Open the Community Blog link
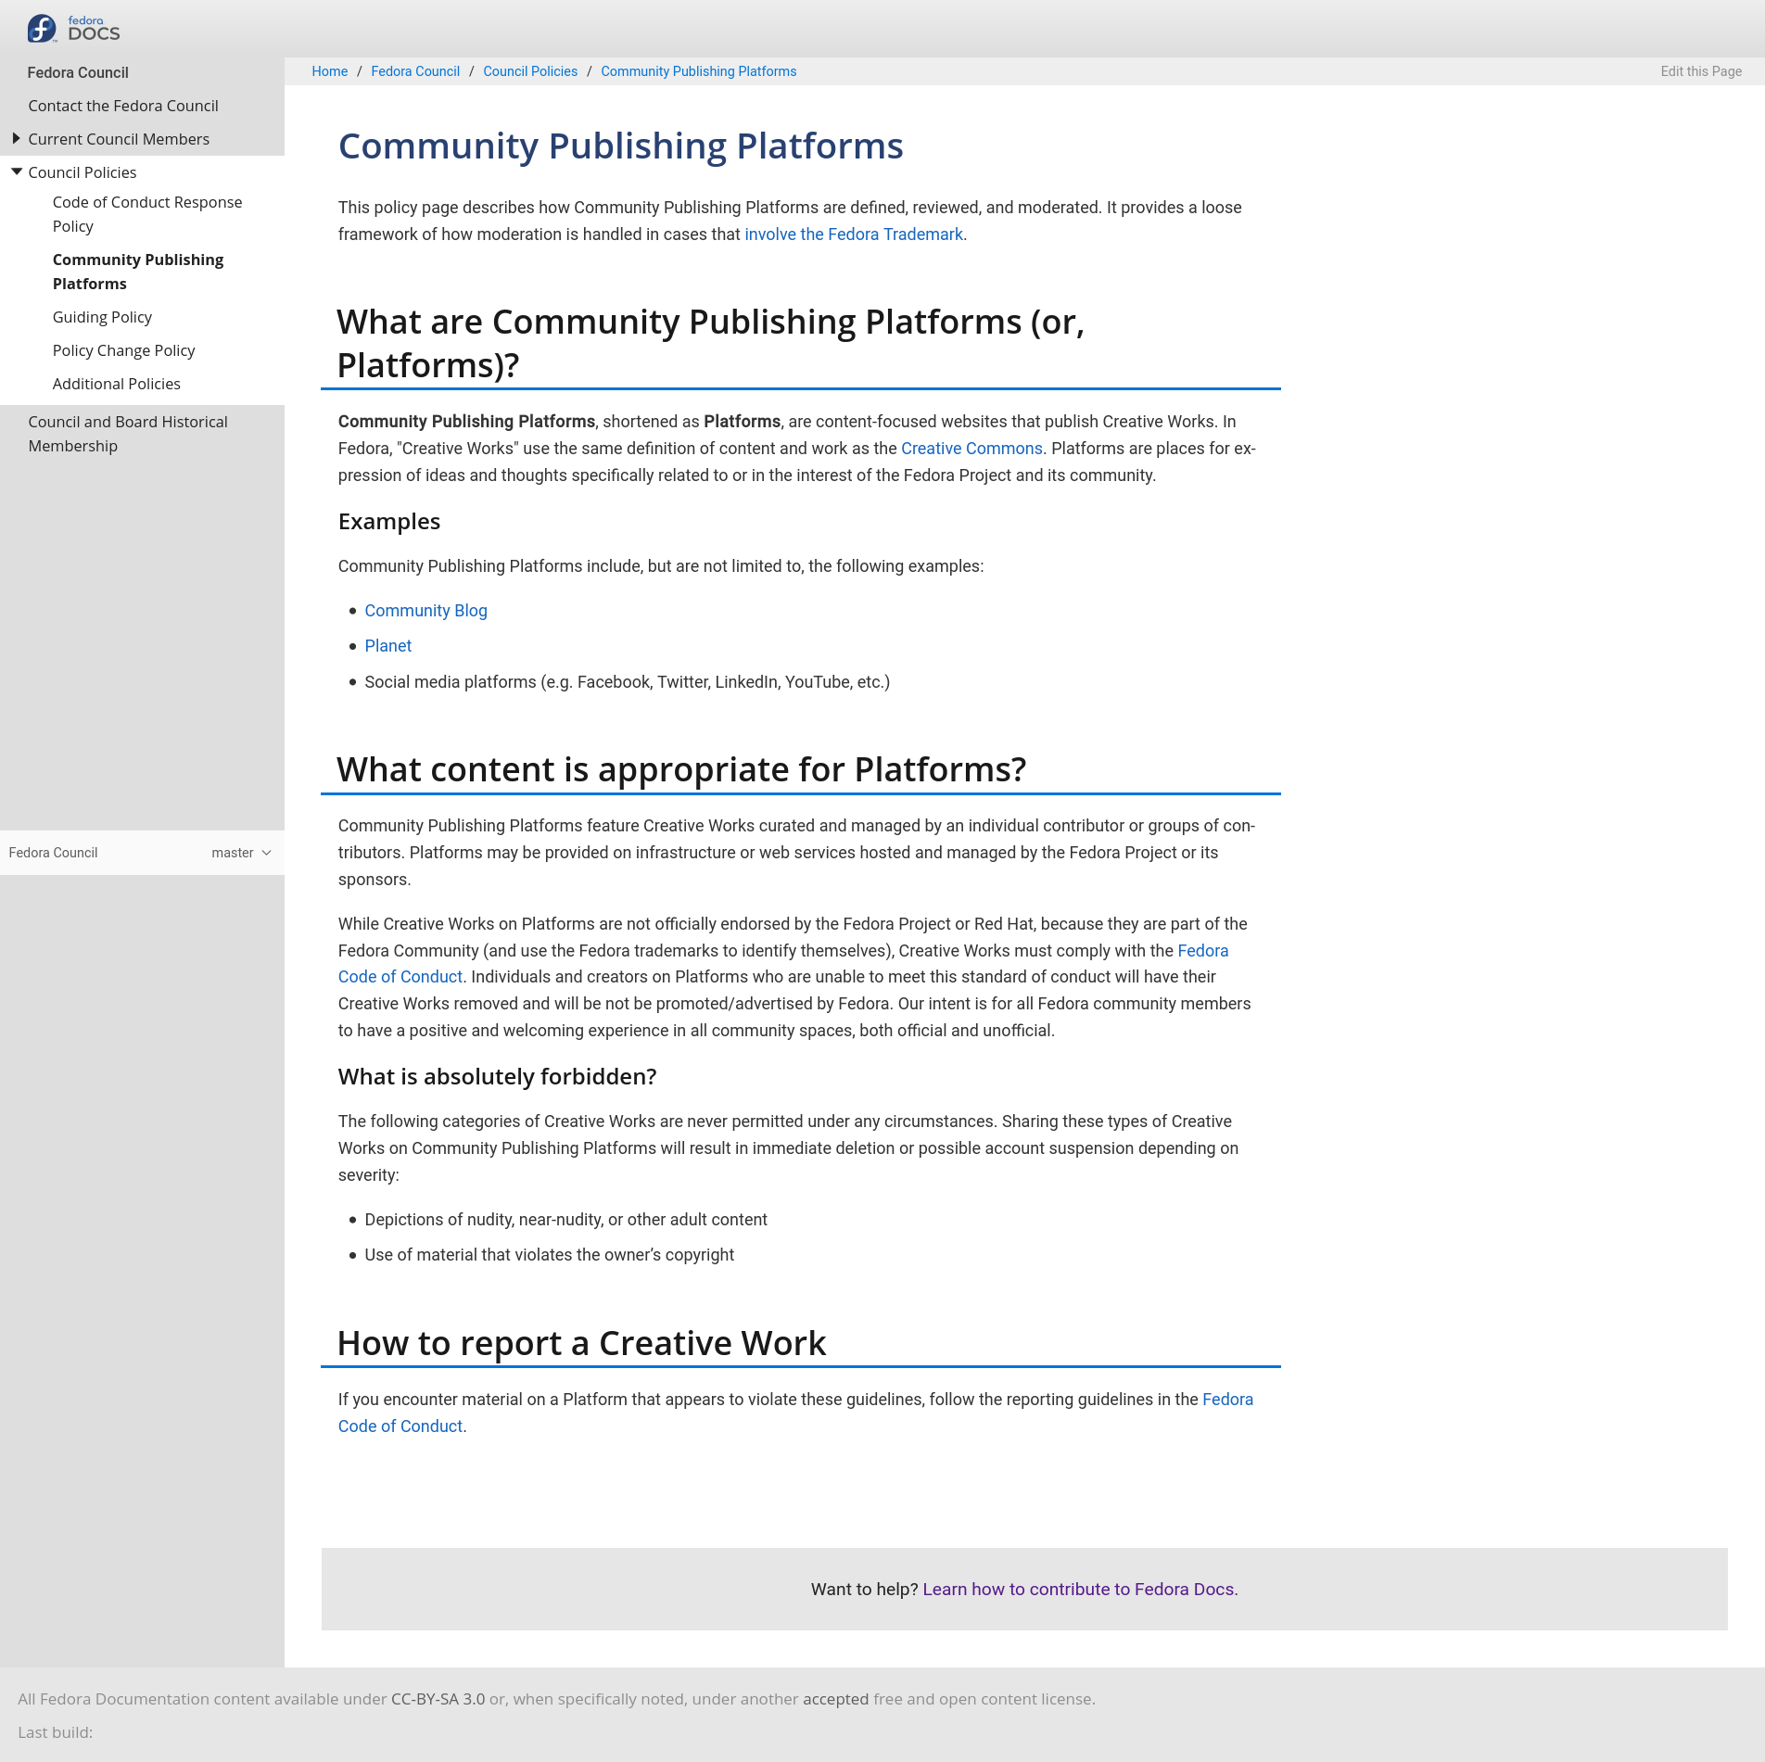Screen dimensions: 1765x1762 coord(425,611)
